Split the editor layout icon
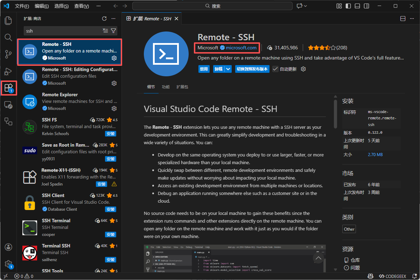The height and width of the screenshot is (280, 420). click(403, 19)
